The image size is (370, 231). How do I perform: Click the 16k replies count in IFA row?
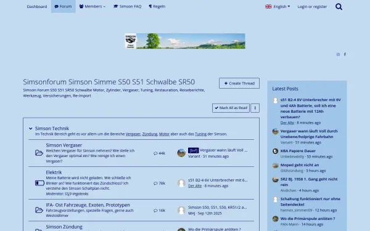[159, 211]
